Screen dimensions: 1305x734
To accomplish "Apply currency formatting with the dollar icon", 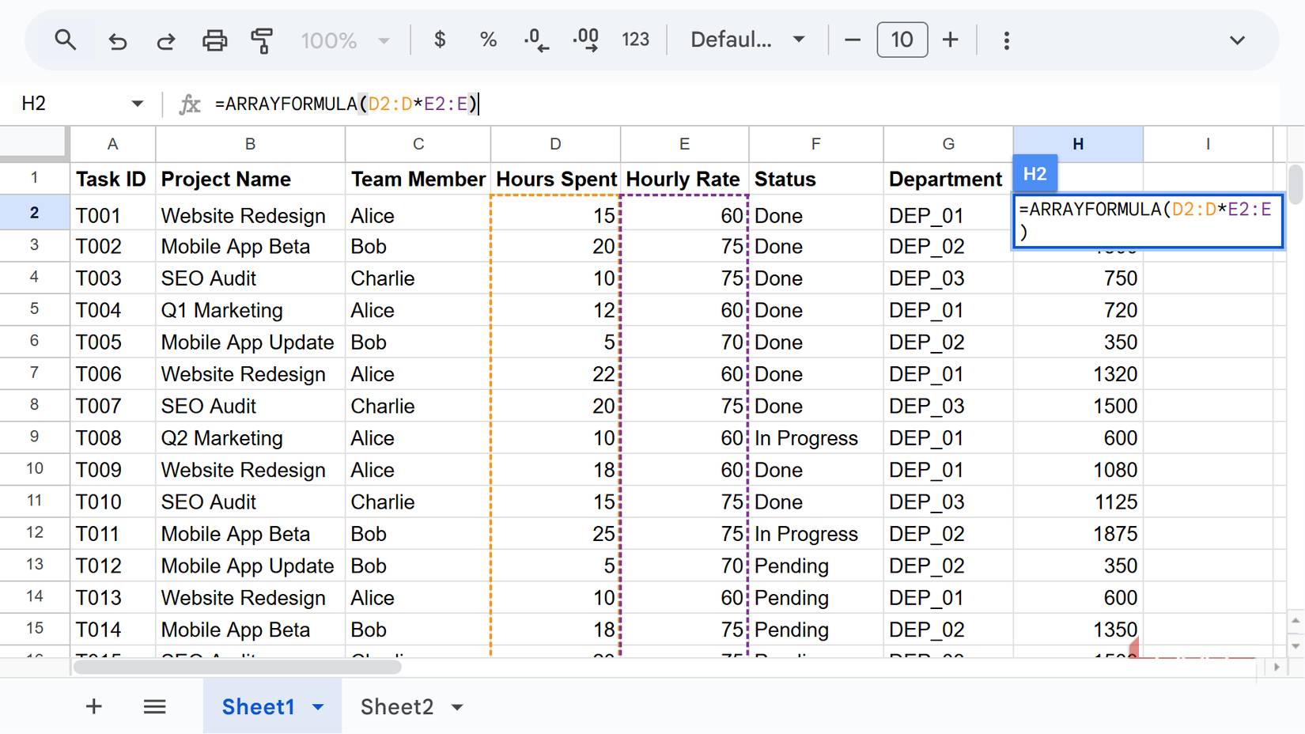I will click(x=440, y=40).
